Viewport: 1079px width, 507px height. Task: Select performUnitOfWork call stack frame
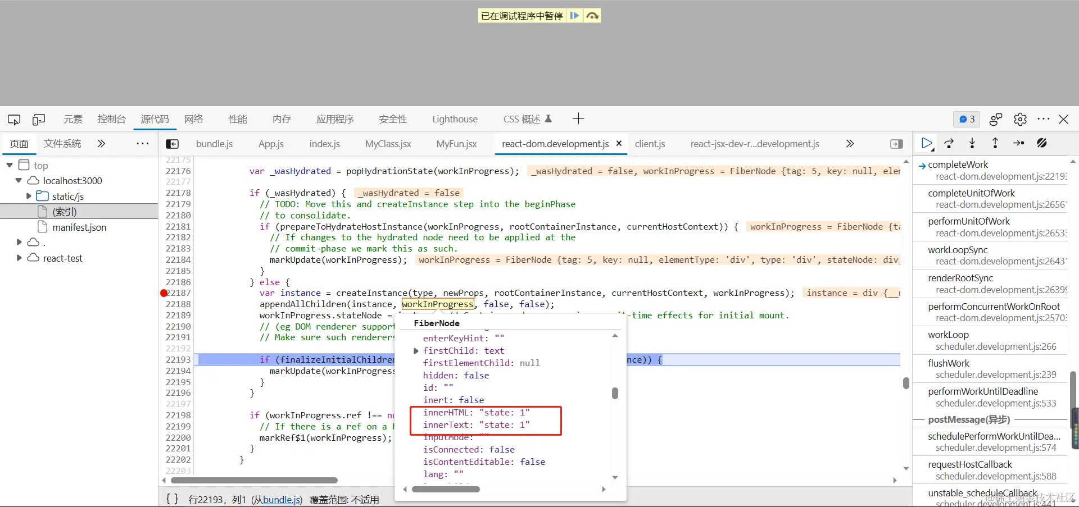[x=990, y=227]
